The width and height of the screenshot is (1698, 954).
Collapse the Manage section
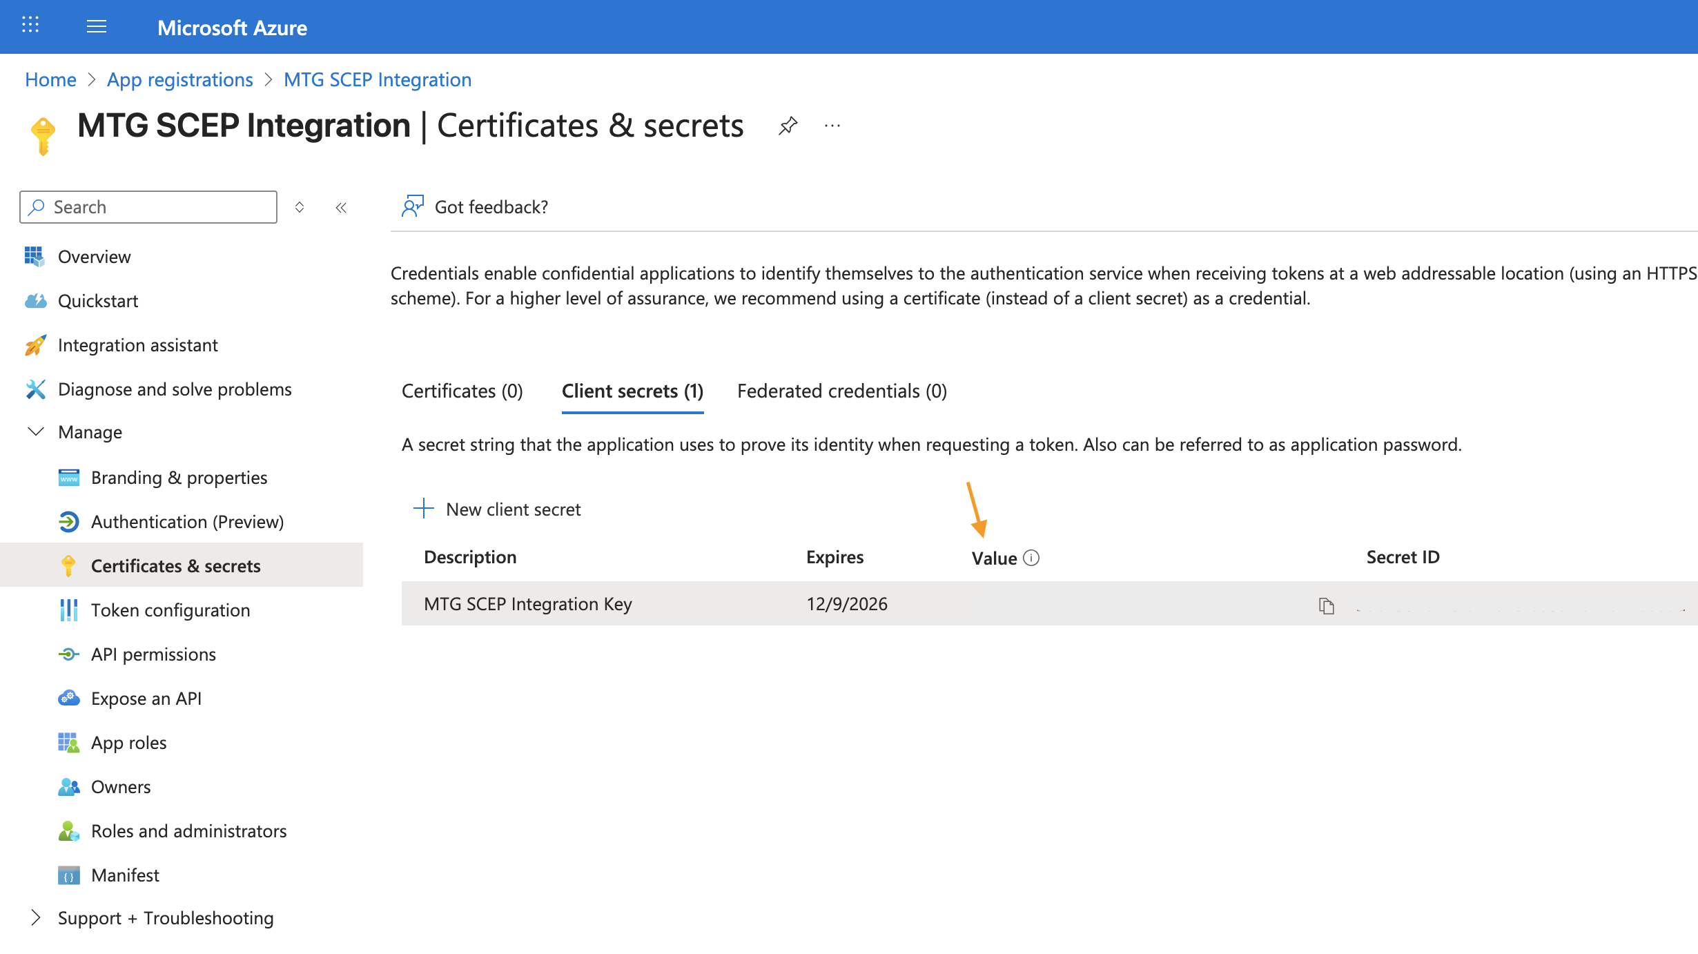[36, 432]
